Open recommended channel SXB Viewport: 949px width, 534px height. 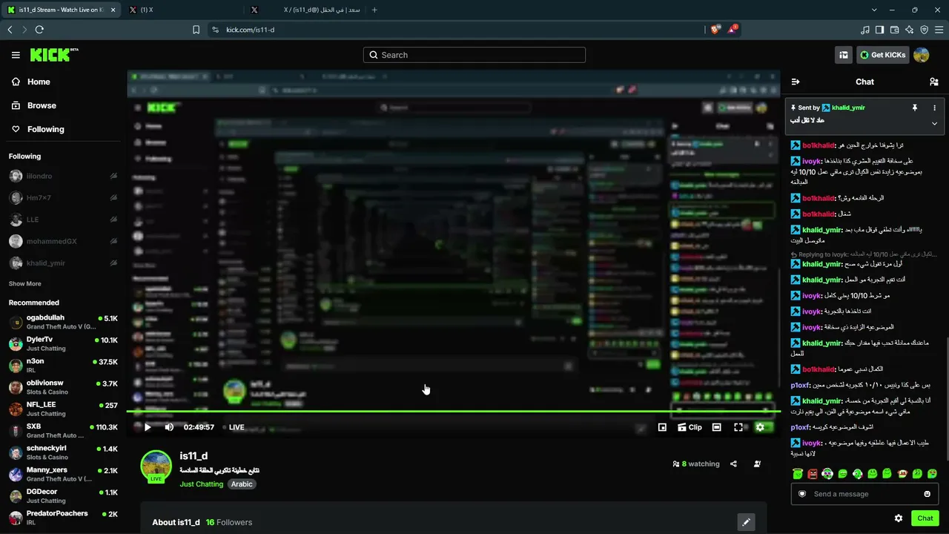63,431
